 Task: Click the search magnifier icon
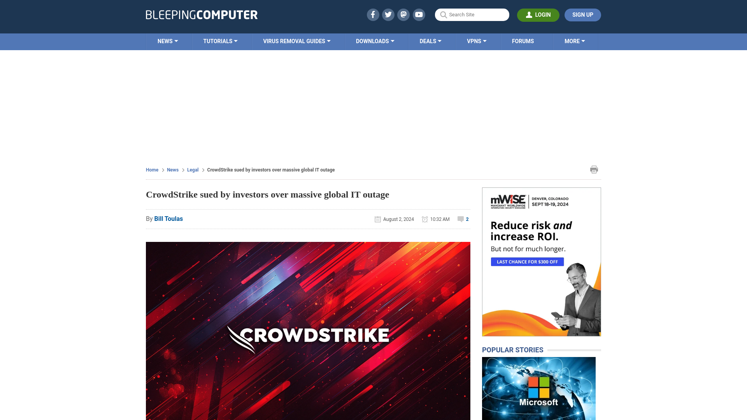coord(443,15)
